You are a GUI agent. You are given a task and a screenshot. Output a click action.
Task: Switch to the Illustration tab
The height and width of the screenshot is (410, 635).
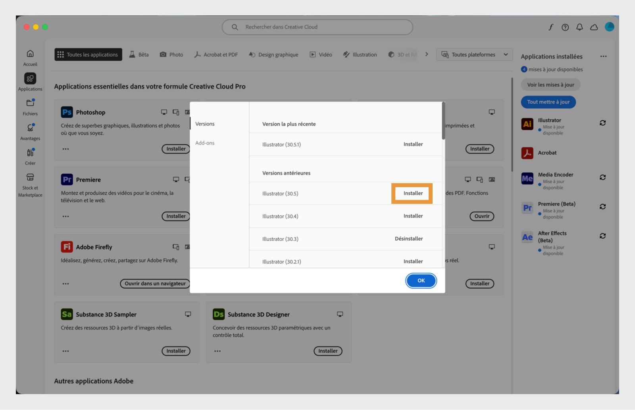[x=360, y=55]
